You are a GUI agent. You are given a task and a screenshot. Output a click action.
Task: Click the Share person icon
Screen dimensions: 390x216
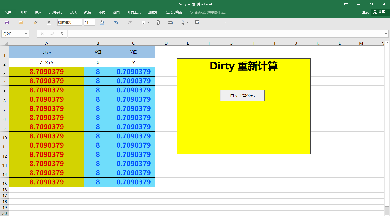[375, 12]
